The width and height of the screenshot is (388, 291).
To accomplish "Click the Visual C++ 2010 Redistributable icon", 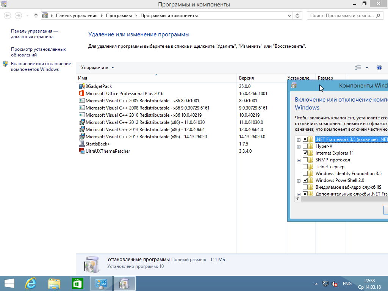I will pyautogui.click(x=82, y=115).
